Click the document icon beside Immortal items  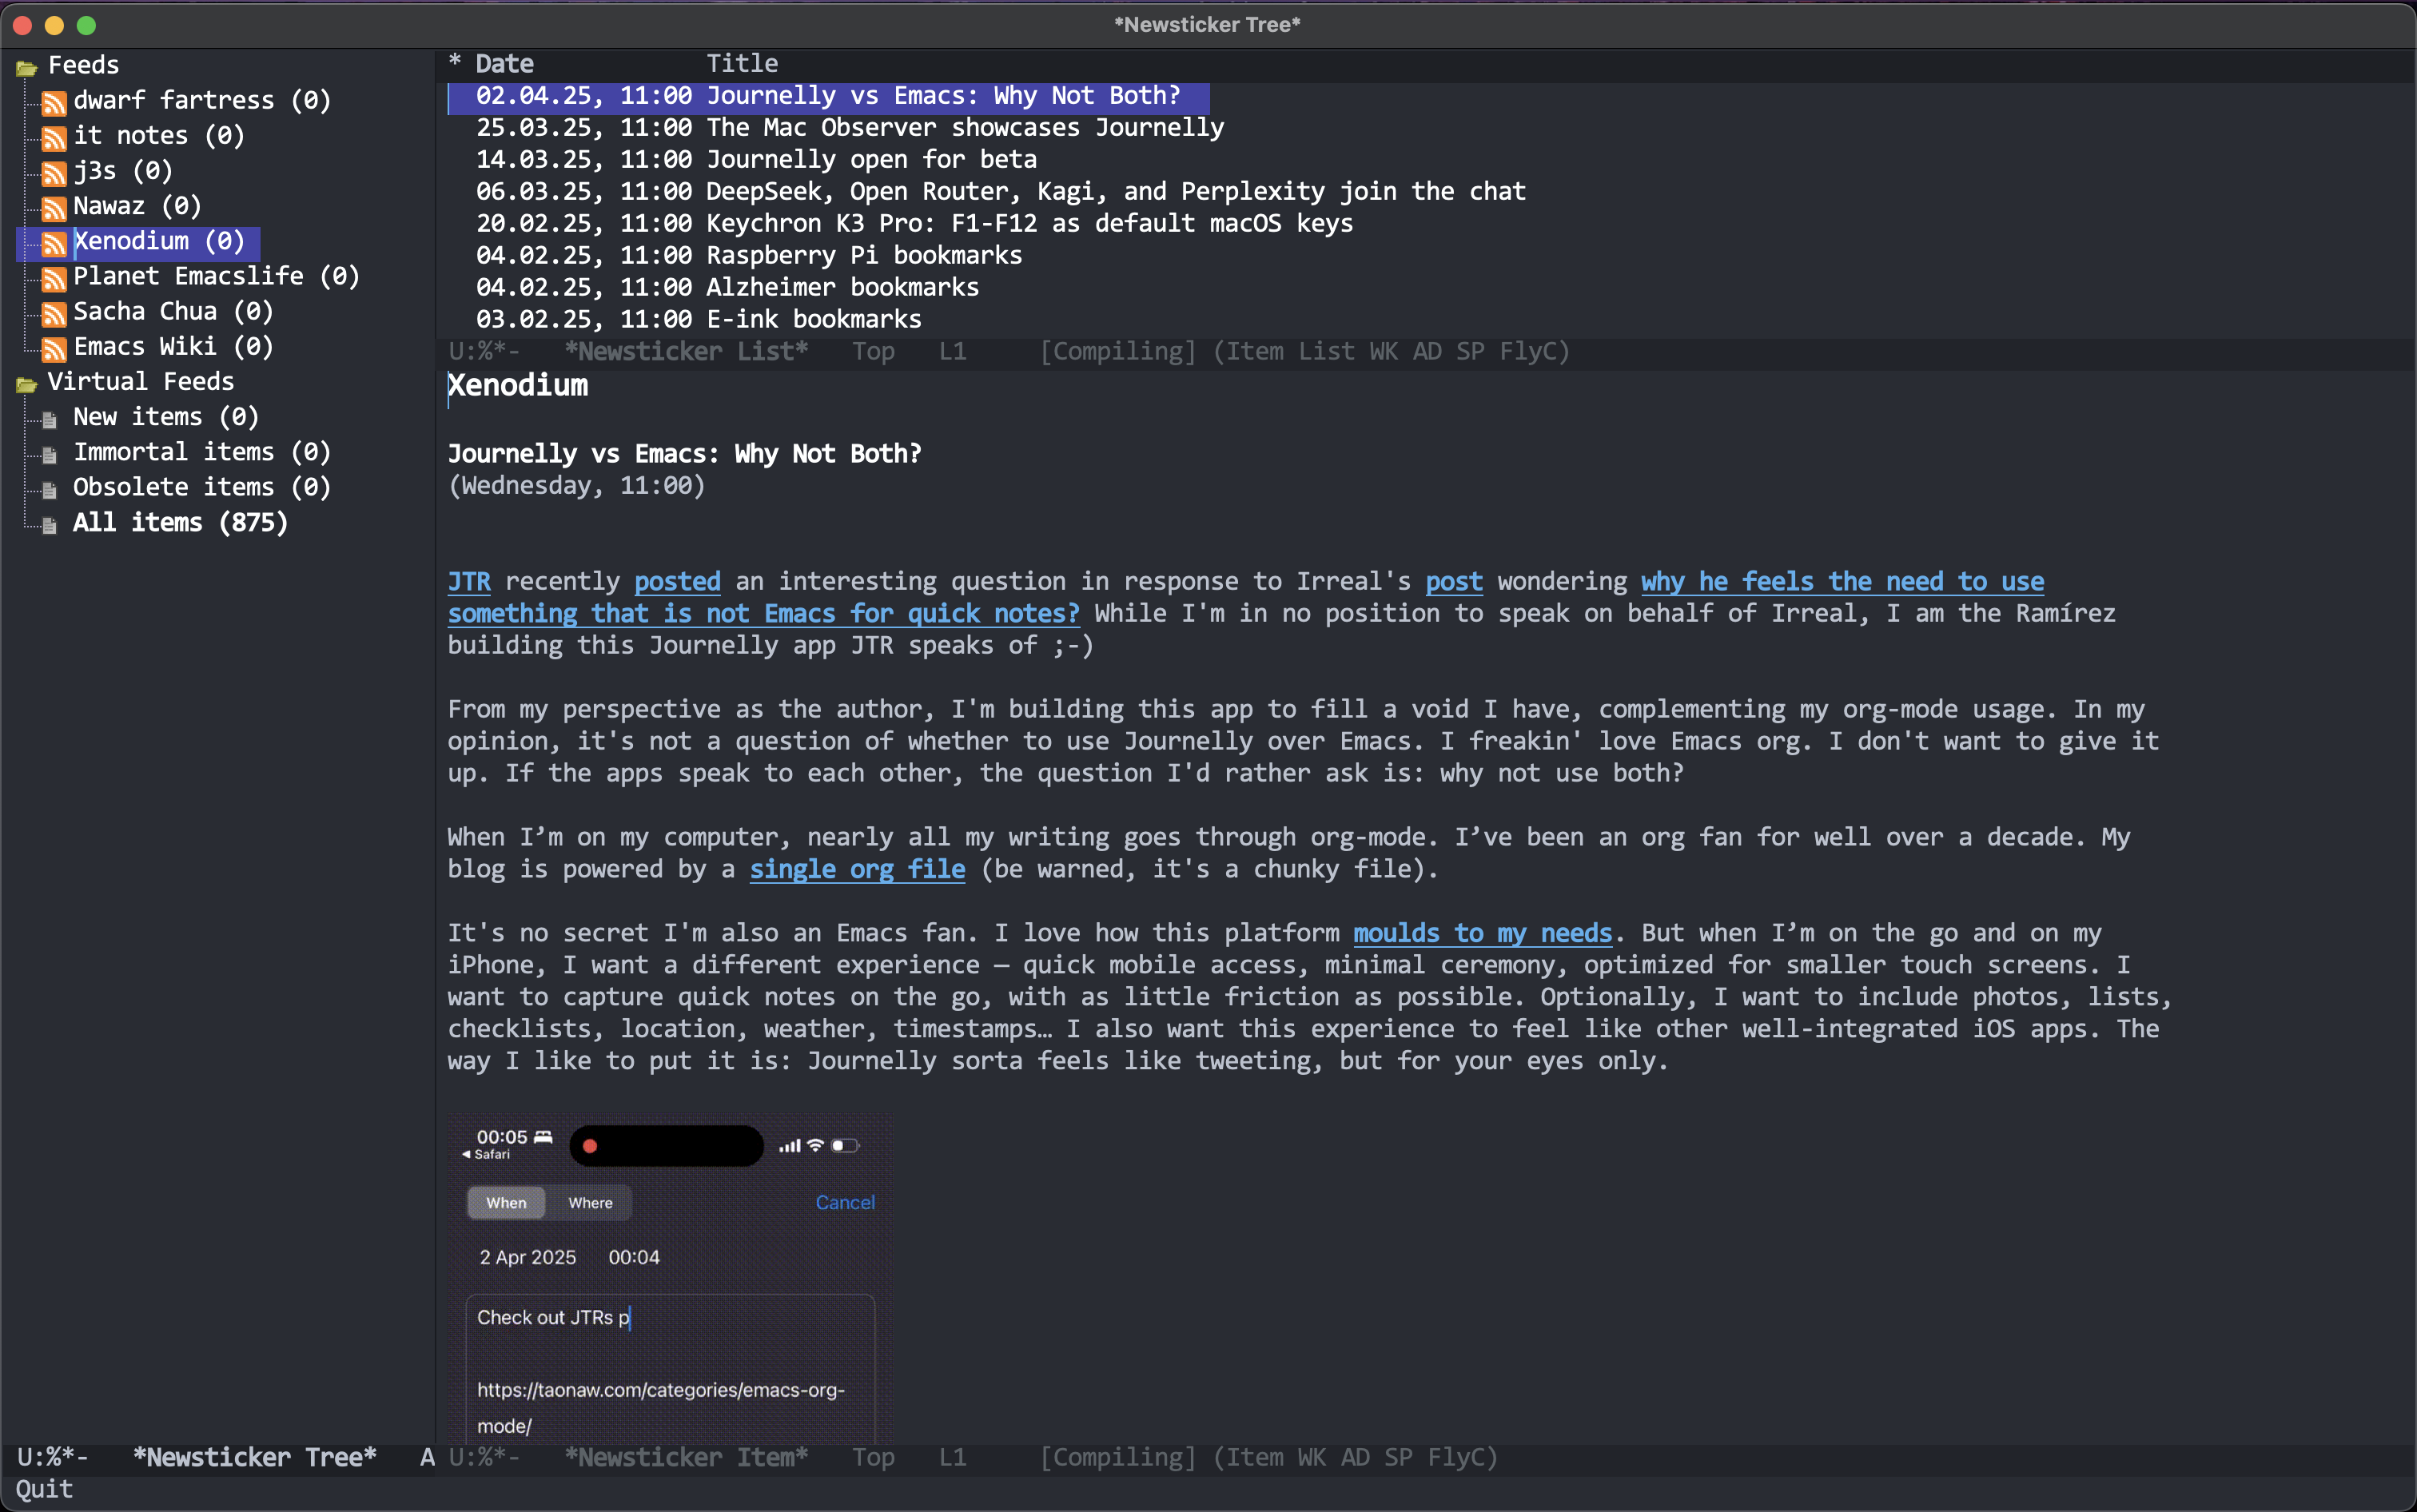tap(49, 454)
